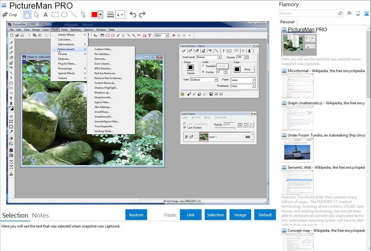Image resolution: width=371 pixels, height=251 pixels.
Task: Open the Selection menu in PictureMan
Action: pyautogui.click(x=76, y=30)
